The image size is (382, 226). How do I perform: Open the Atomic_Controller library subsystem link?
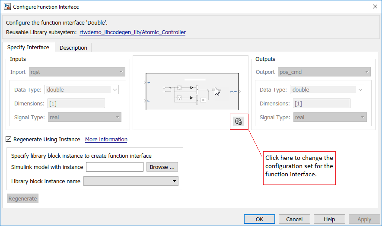(x=133, y=32)
